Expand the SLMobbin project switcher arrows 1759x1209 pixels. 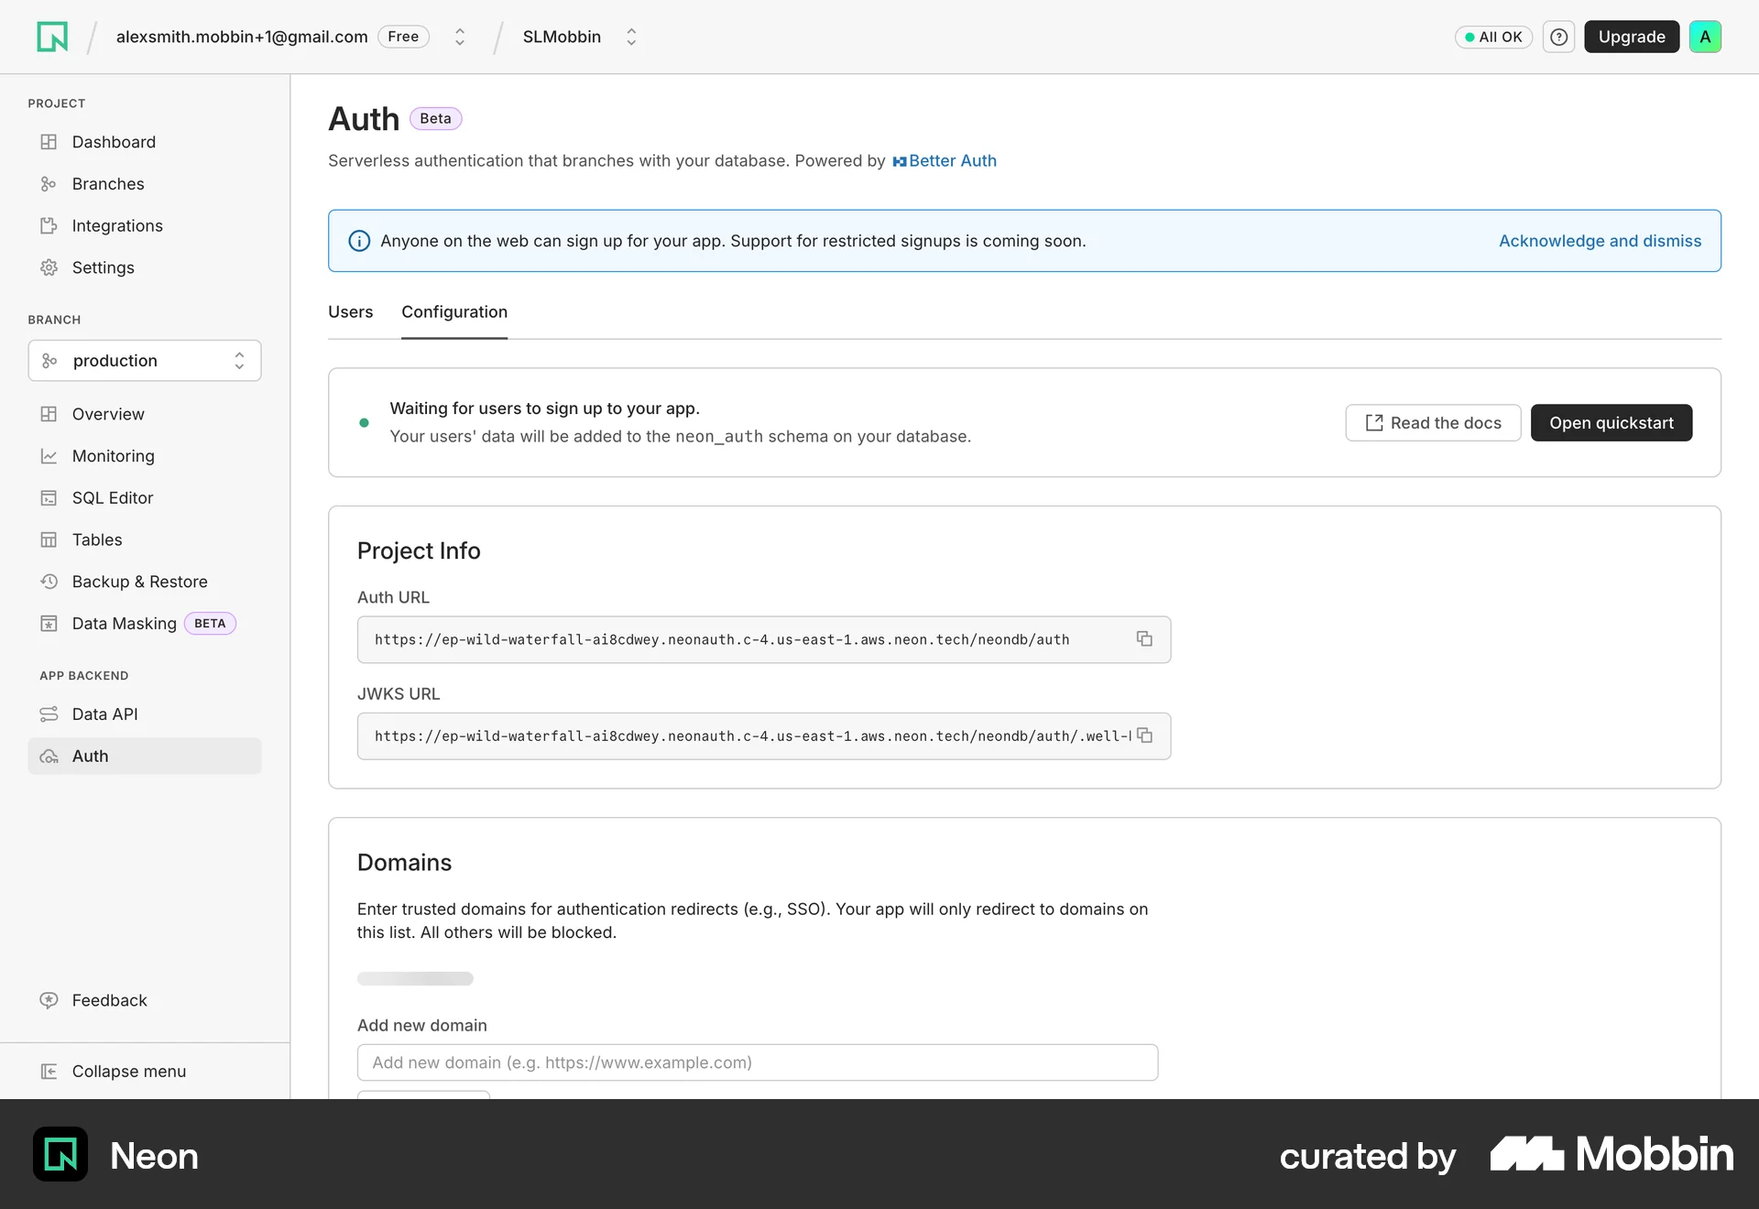(631, 37)
